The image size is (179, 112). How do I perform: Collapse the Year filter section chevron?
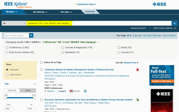35,84
